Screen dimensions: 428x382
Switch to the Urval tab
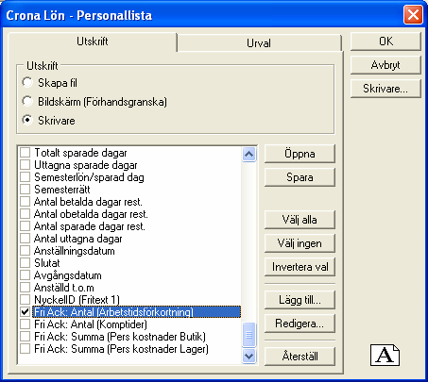coord(259,42)
